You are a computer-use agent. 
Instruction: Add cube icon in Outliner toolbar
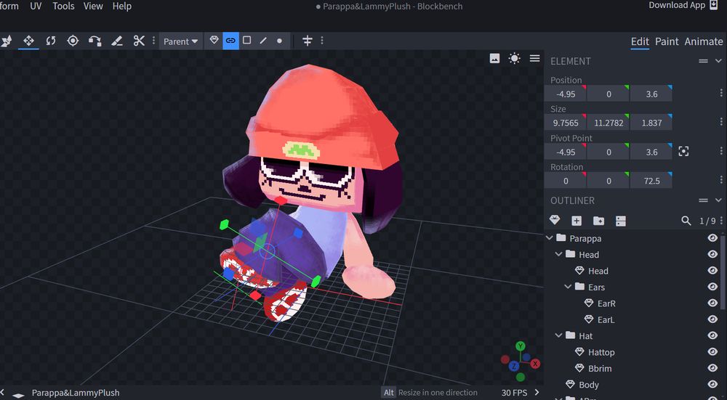click(x=577, y=221)
